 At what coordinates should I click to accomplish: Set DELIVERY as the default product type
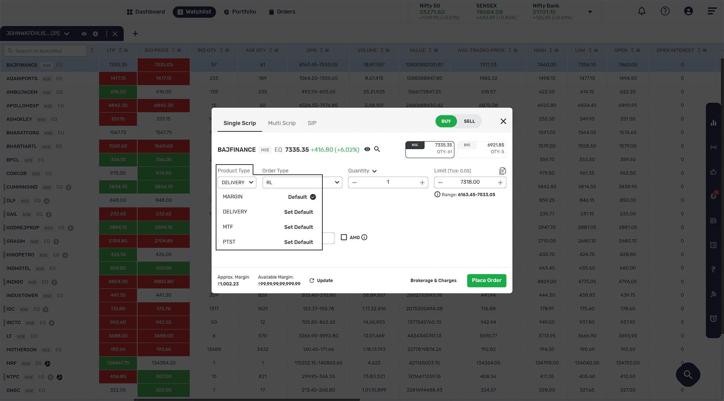click(x=299, y=212)
